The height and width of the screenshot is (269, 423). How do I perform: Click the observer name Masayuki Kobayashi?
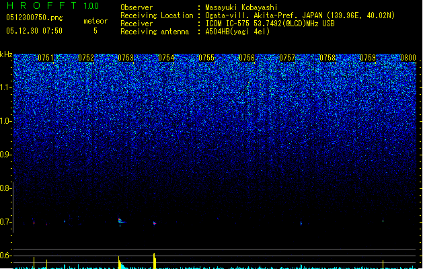tap(241, 7)
